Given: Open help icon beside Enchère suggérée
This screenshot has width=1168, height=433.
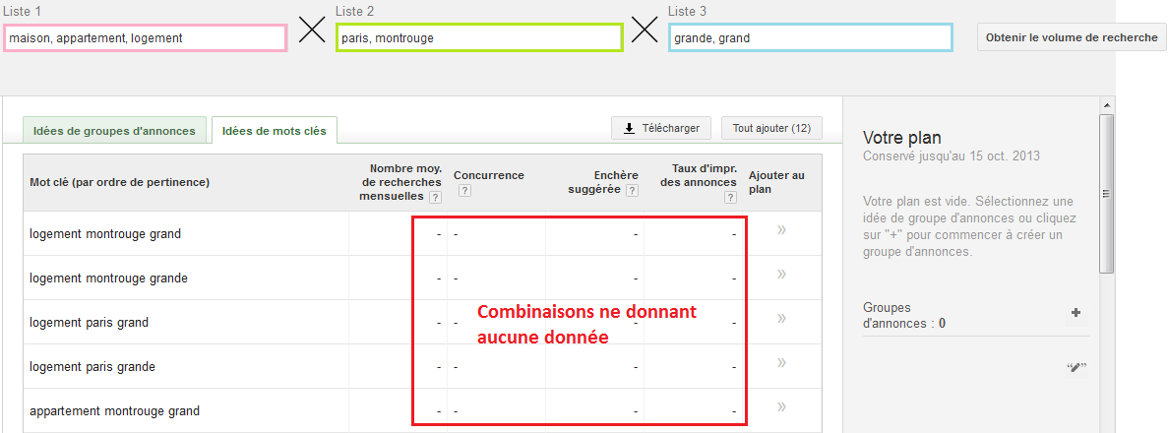Looking at the screenshot, I should point(632,190).
